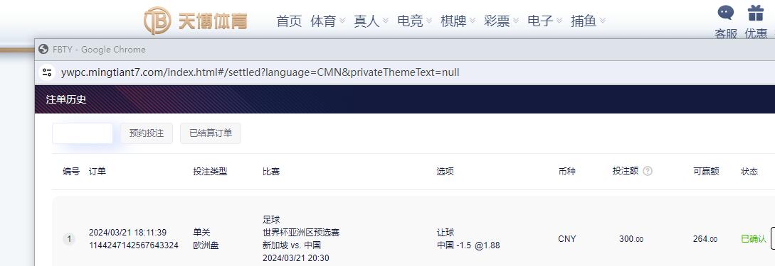Click the 币种 column header
The image size is (775, 266).
coord(567,172)
